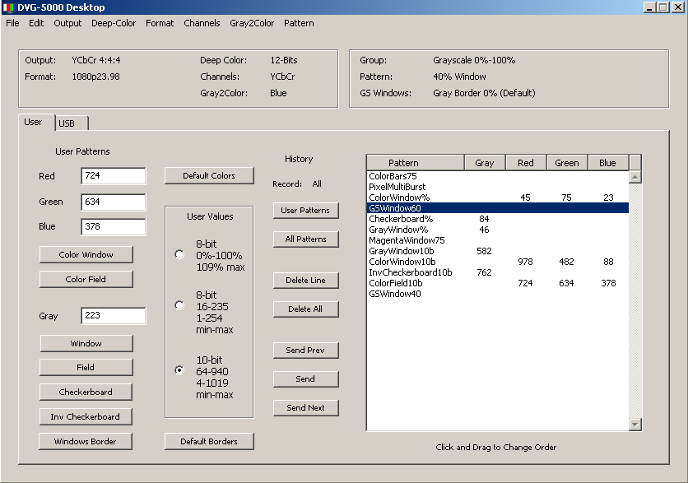Click the DVG-5000 title bar app icon
688x483 pixels.
[x=9, y=7]
